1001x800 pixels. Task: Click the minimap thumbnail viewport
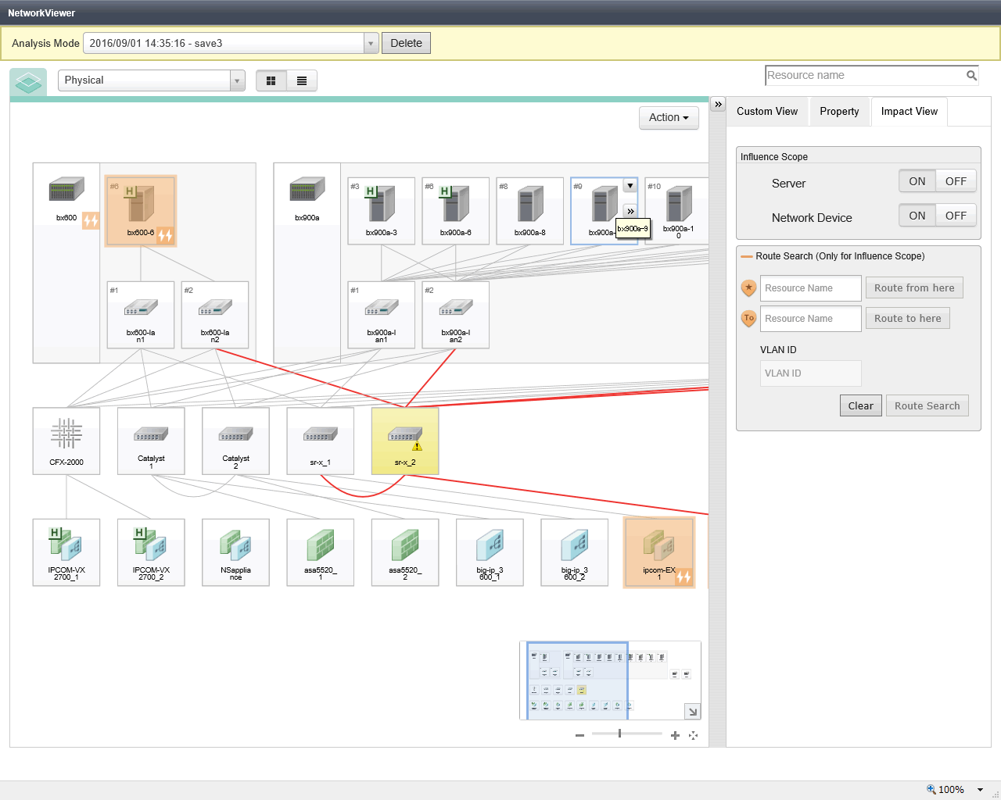click(x=577, y=680)
